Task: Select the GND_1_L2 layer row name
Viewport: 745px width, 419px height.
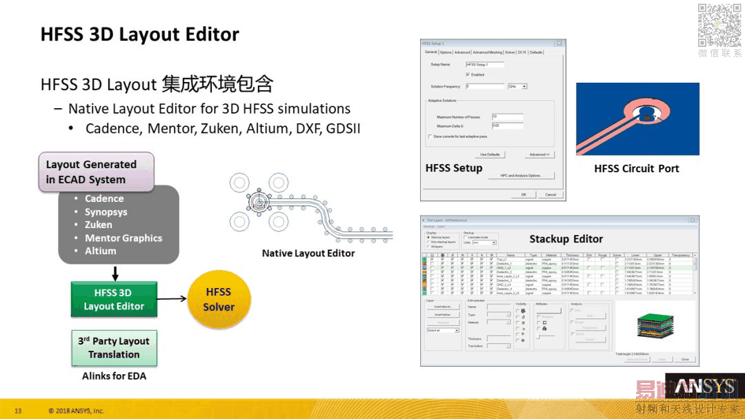Action: tap(504, 267)
